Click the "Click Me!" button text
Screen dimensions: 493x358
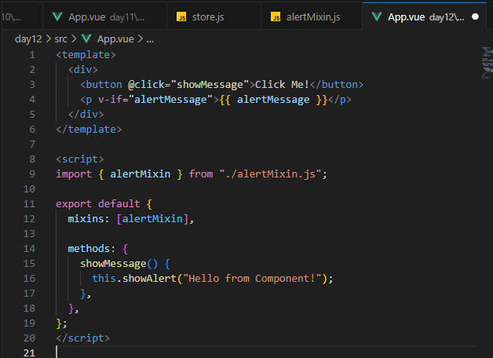(x=282, y=85)
